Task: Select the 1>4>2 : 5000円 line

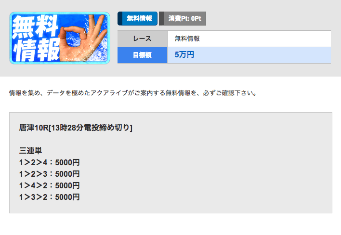Action: pyautogui.click(x=49, y=185)
